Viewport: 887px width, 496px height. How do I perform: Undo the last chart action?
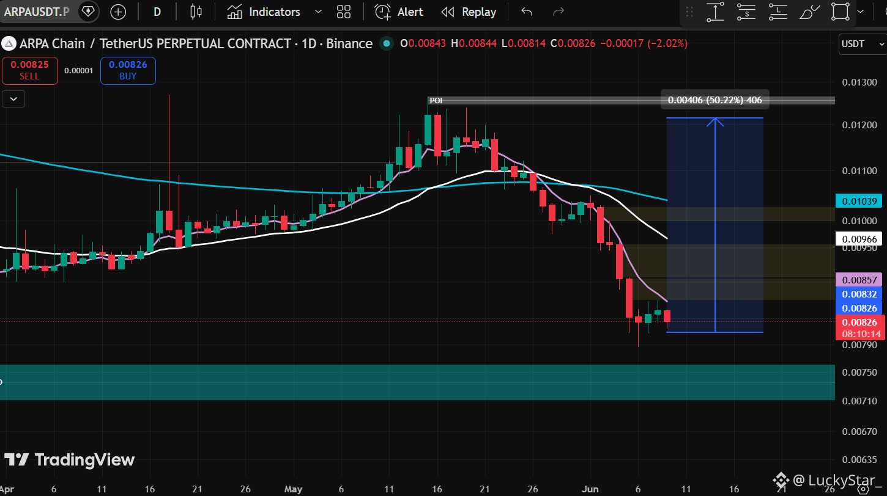(527, 12)
